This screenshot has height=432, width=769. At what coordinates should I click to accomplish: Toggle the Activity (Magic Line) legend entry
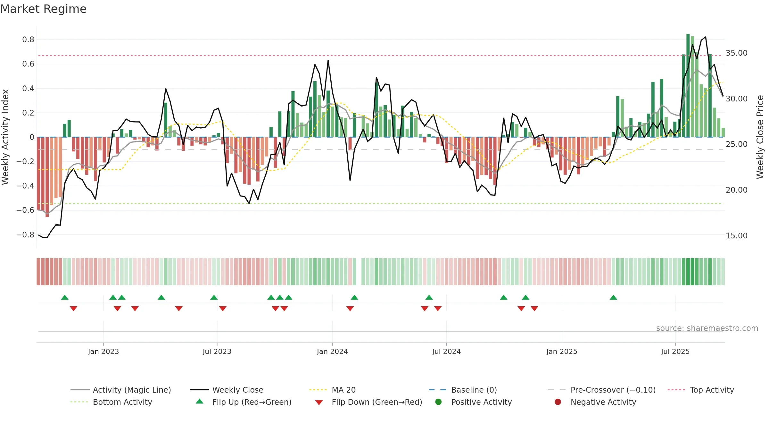tap(121, 390)
